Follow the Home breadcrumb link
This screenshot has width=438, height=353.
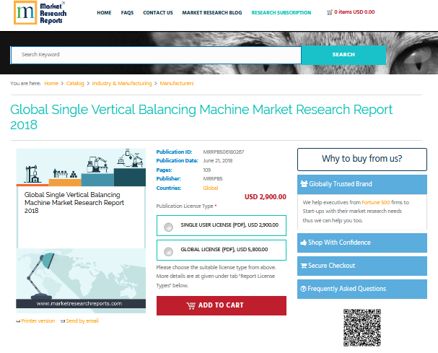(51, 83)
